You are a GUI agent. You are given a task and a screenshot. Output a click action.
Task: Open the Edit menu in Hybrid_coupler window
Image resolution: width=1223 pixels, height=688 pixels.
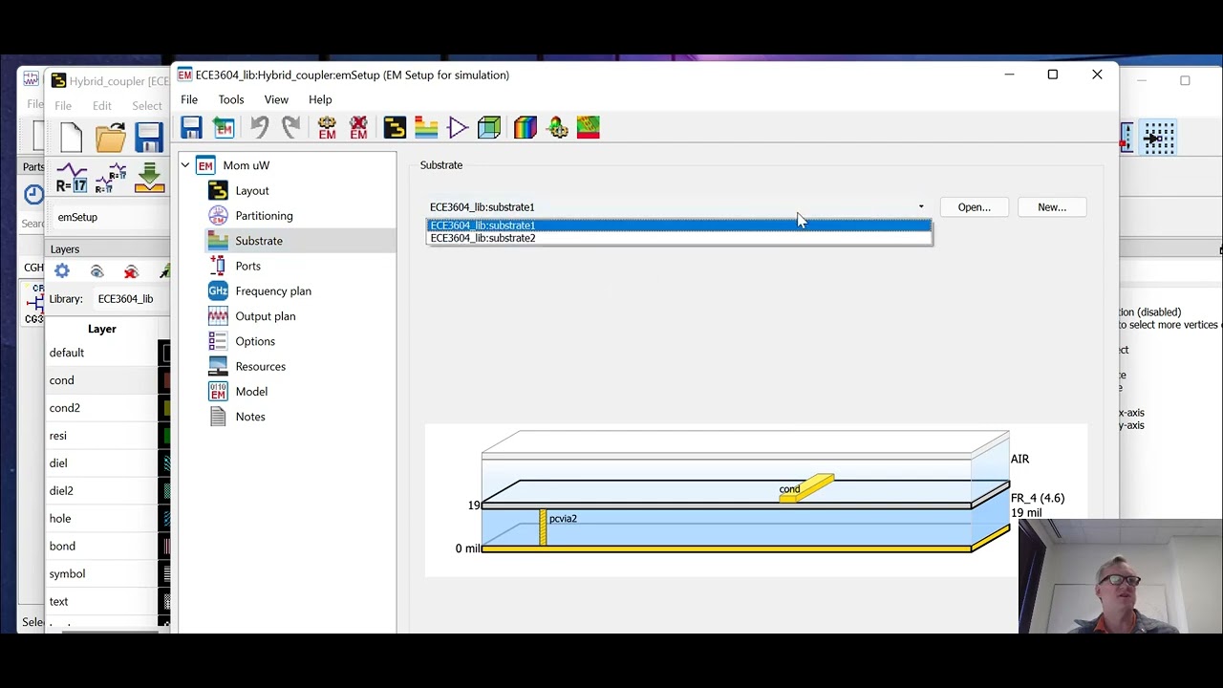pos(102,106)
